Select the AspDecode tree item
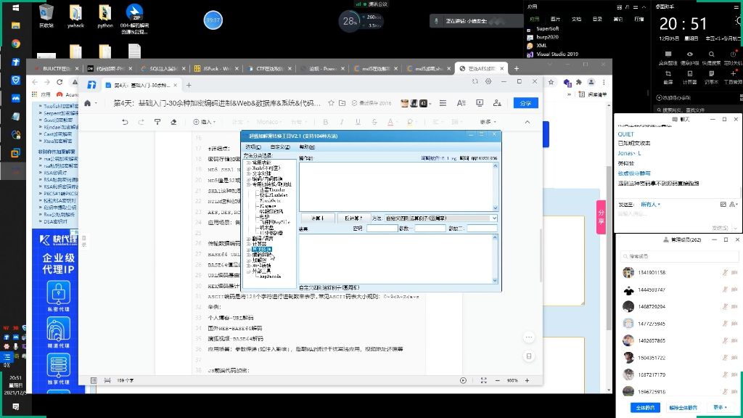This screenshot has width=743, height=418. pyautogui.click(x=271, y=276)
